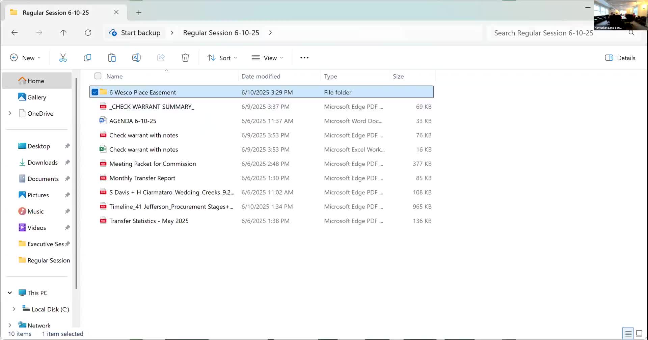Open the See more ellipsis menu
Image resolution: width=648 pixels, height=340 pixels.
(304, 58)
